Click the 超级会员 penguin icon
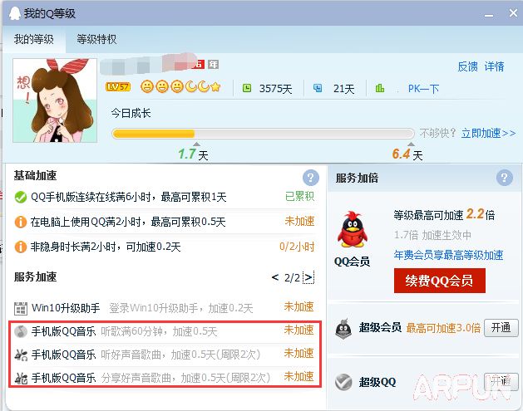 343,329
